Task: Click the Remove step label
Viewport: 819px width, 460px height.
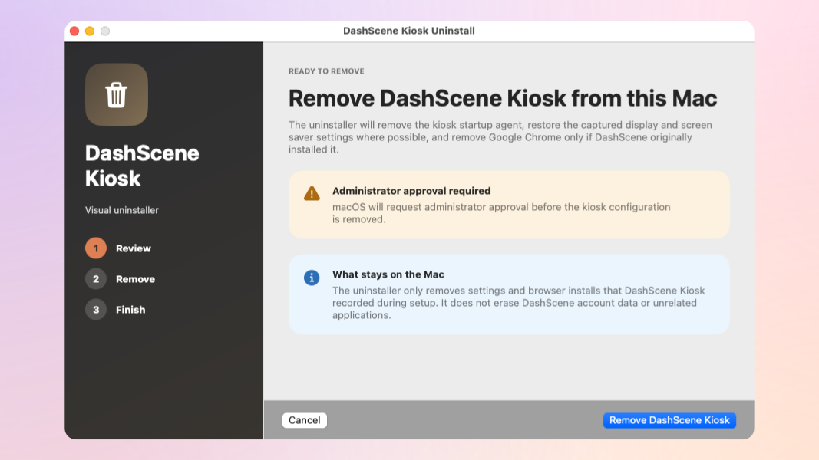Action: tap(135, 279)
